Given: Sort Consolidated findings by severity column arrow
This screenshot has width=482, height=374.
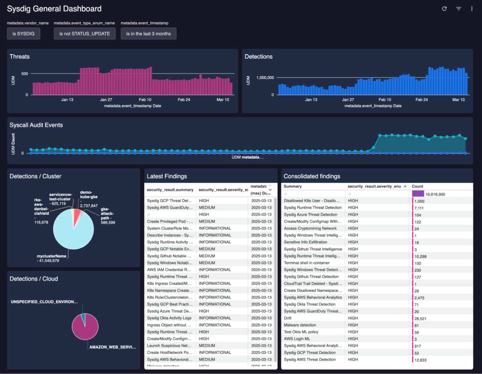Looking at the screenshot, I should pos(405,186).
